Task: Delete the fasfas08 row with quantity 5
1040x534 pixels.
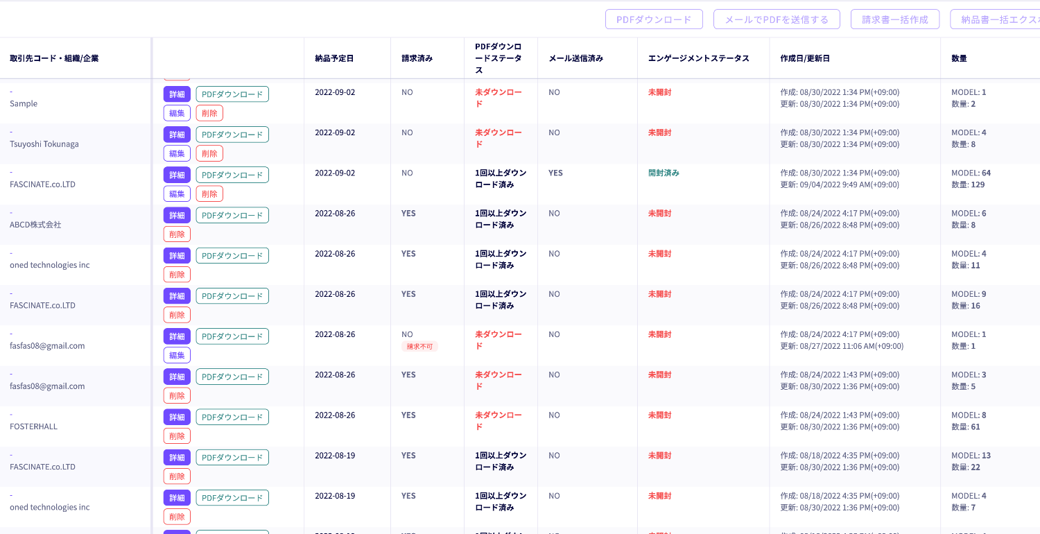Action: pyautogui.click(x=177, y=395)
